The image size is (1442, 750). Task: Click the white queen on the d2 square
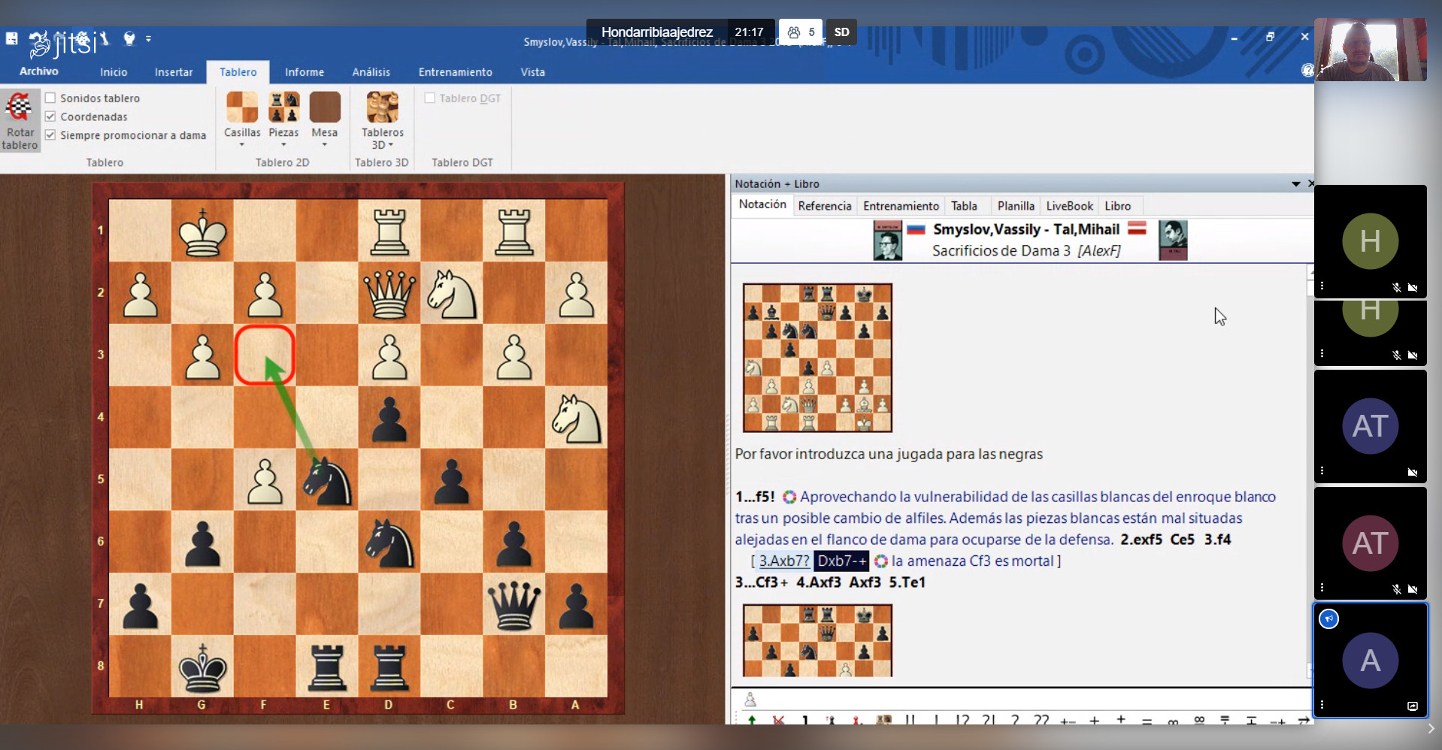click(389, 293)
